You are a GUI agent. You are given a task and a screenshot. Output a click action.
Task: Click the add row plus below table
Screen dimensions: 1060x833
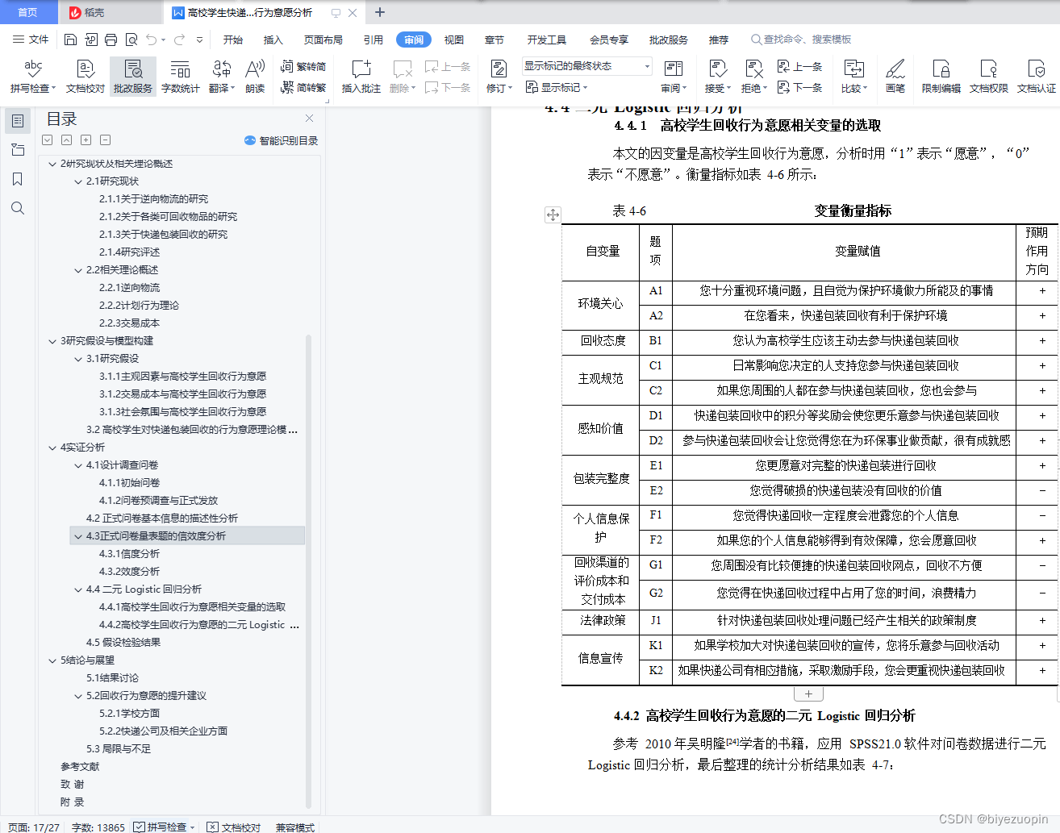click(808, 693)
